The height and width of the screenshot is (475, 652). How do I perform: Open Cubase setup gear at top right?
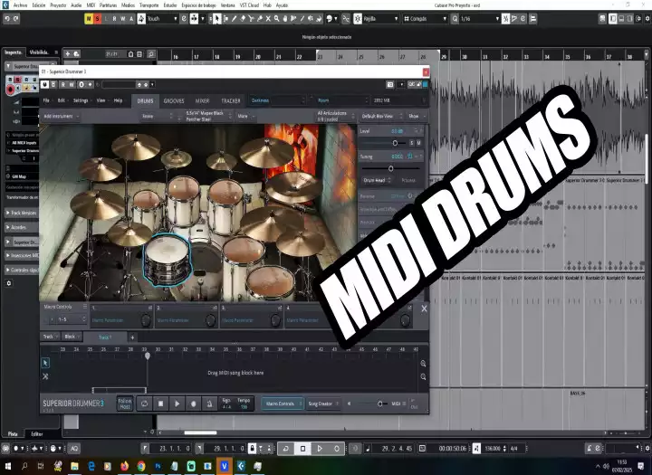pos(647,19)
